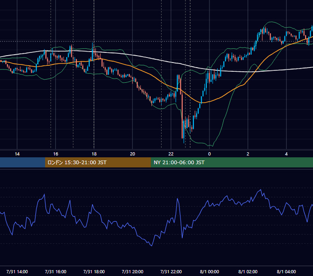
Task: Click the blue session bar before ロンドン
Action: click(x=23, y=162)
